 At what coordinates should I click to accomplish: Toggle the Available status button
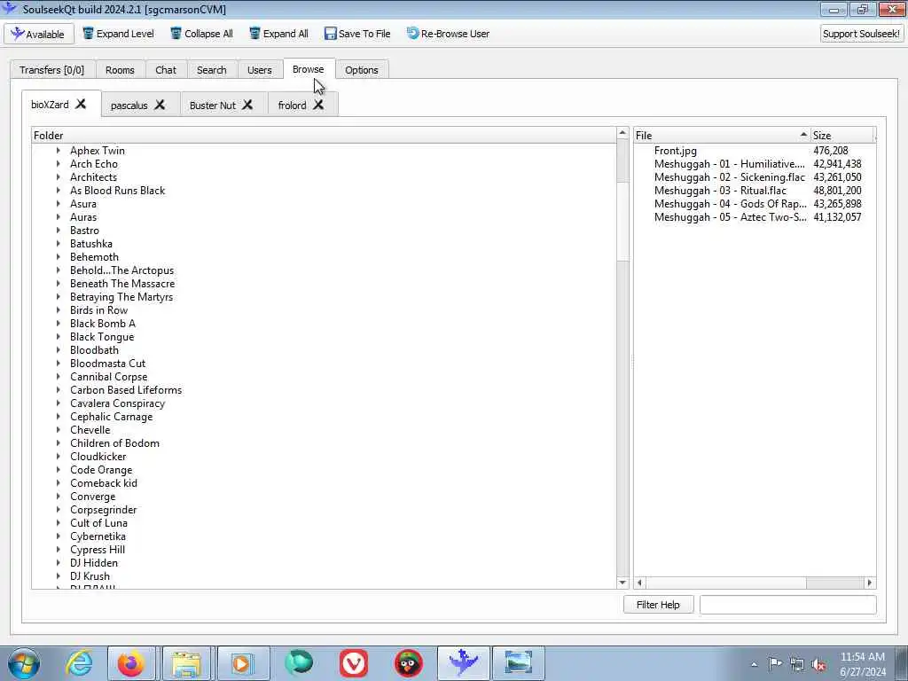coord(39,35)
